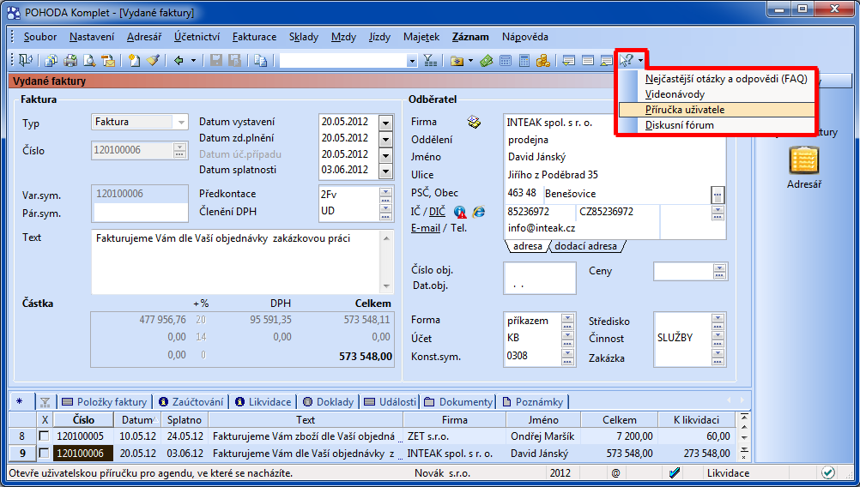
Task: Open the Fakturace menu
Action: [x=254, y=37]
